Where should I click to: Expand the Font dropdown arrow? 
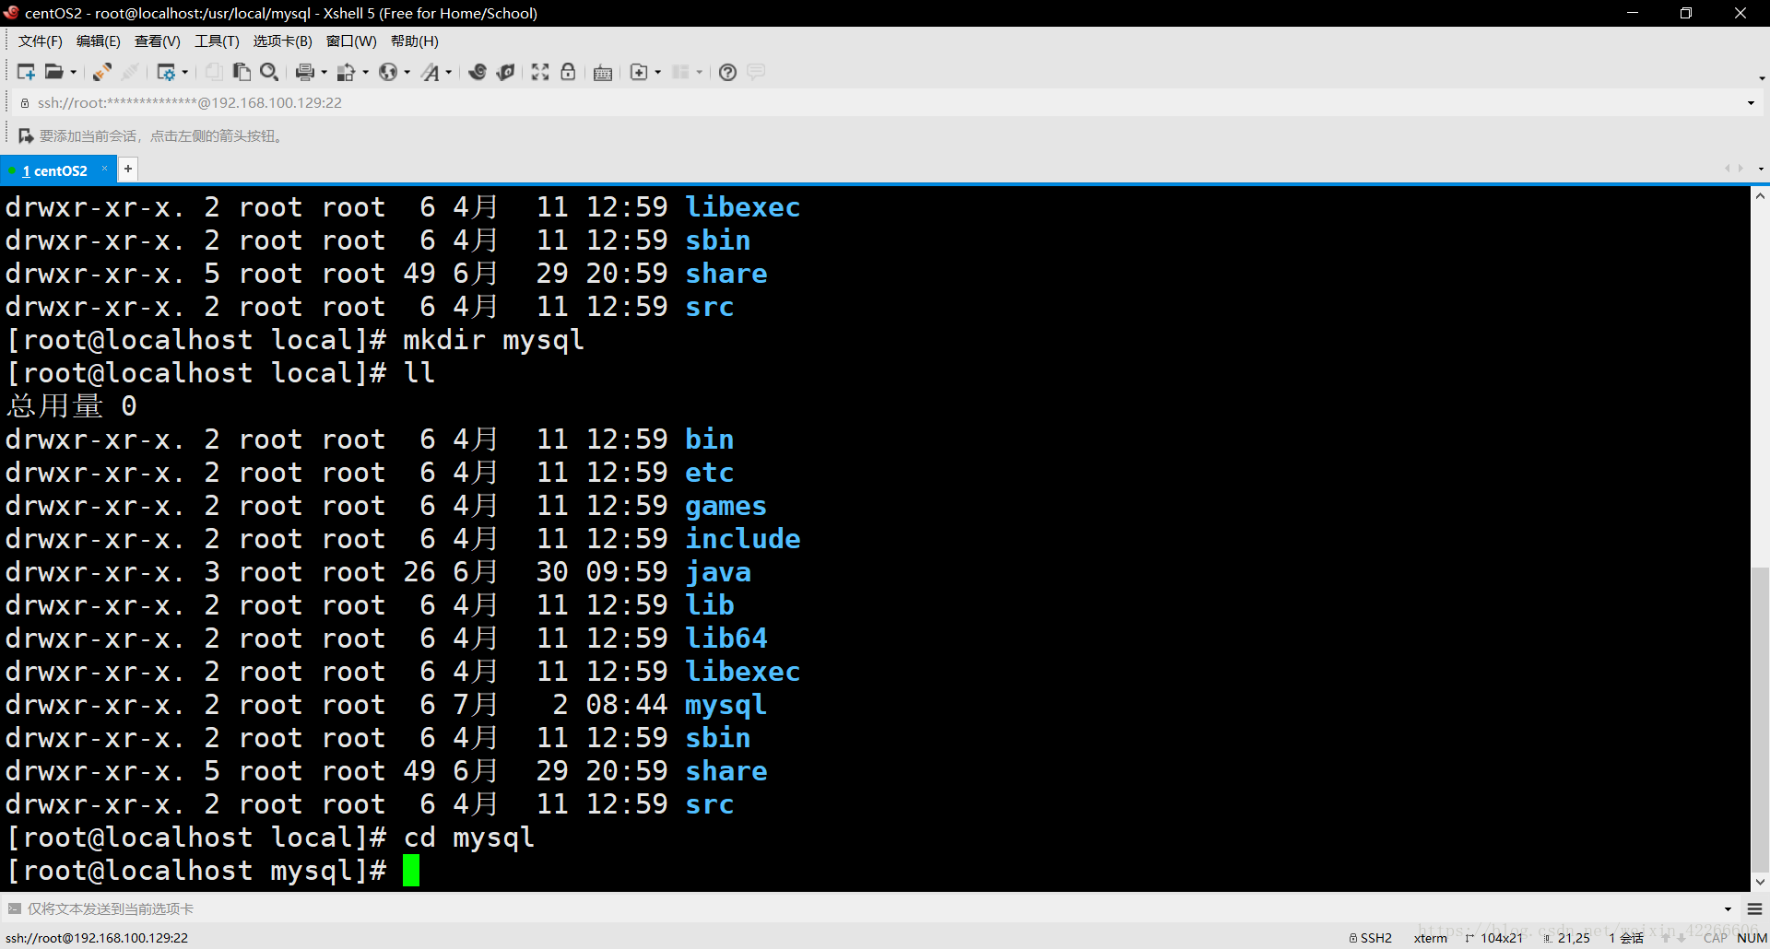tap(449, 72)
